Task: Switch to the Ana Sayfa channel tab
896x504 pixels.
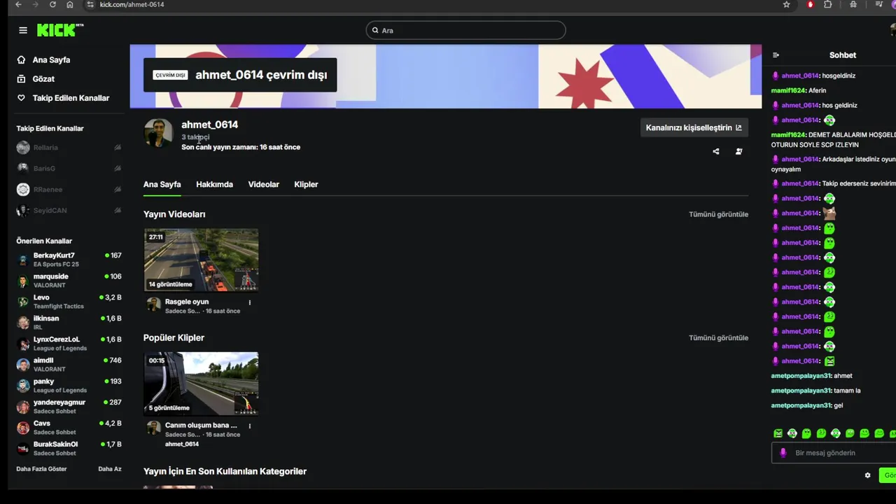Action: coord(162,185)
